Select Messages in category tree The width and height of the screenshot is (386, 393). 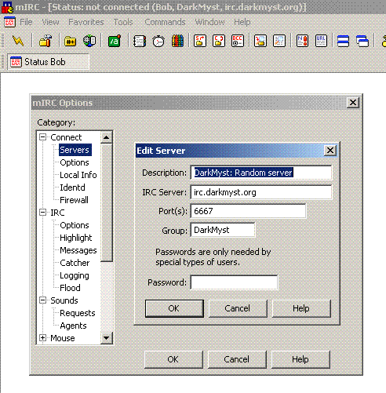(x=78, y=250)
